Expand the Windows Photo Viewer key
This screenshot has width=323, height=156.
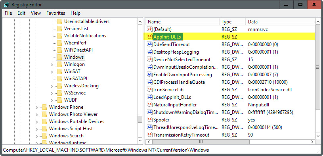click(37, 114)
